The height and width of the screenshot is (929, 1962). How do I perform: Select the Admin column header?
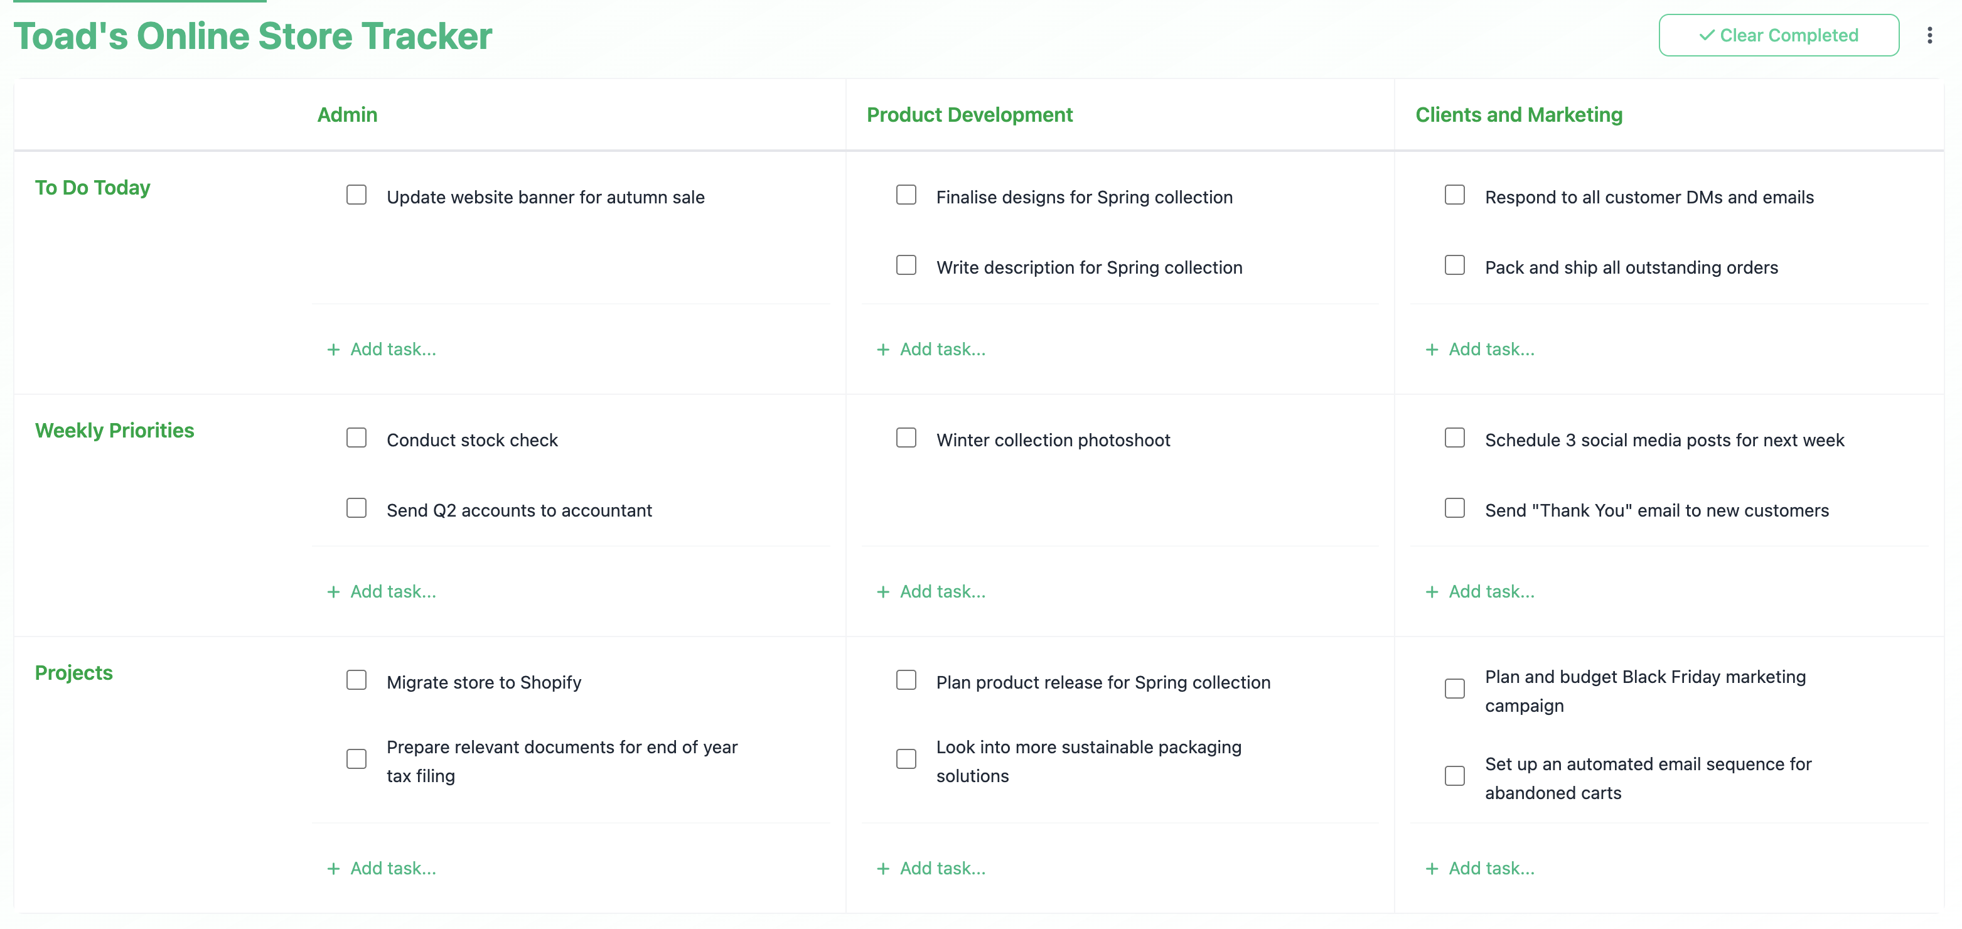pos(347,115)
